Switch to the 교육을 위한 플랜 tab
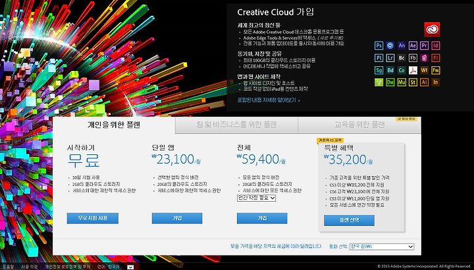This screenshot has height=270, width=474. (359, 125)
